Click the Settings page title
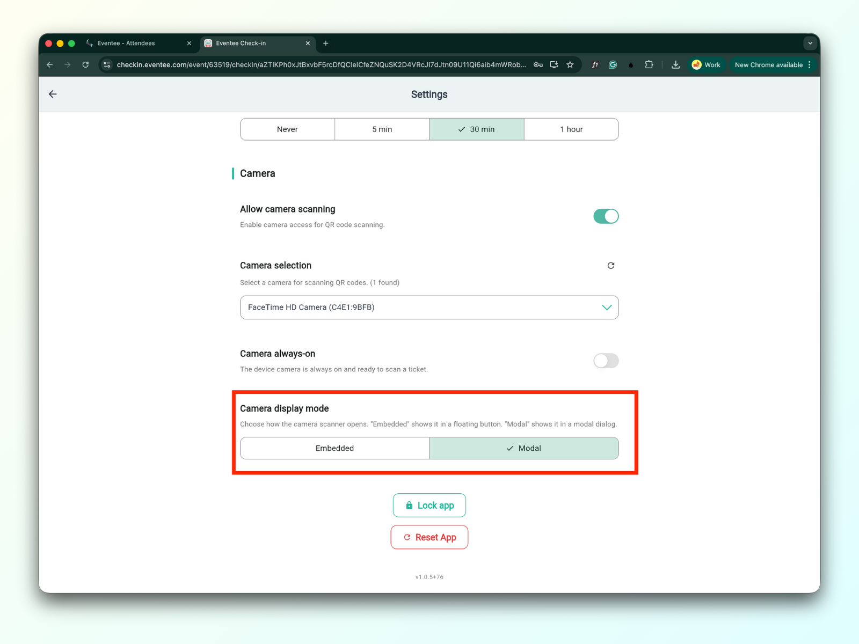 [429, 94]
